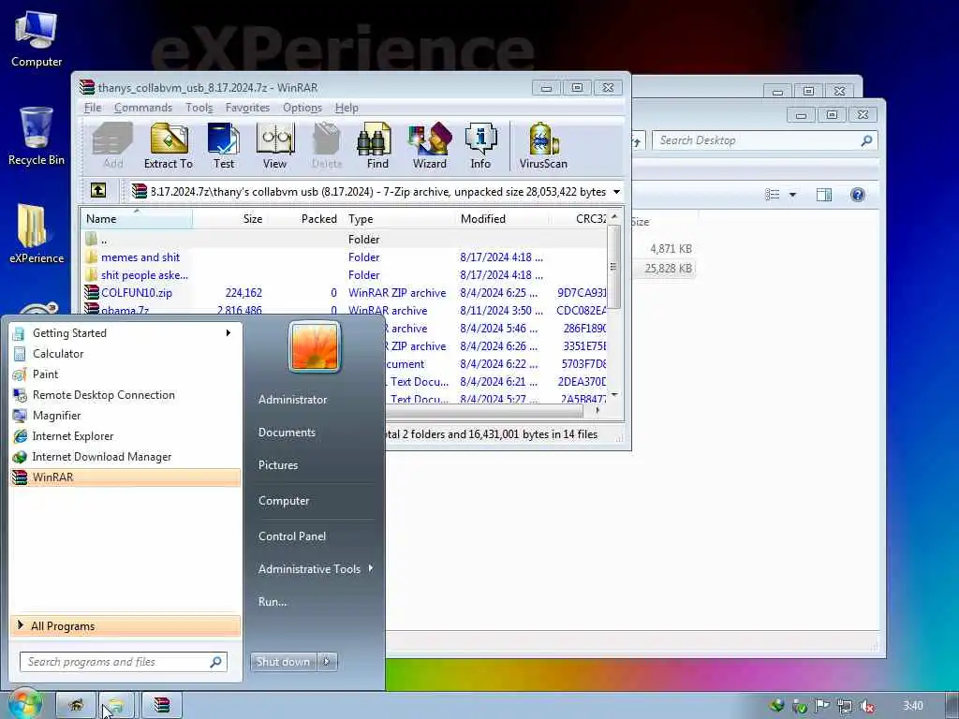
Task: Click the taskbar clock showing 3:40
Action: tap(912, 706)
